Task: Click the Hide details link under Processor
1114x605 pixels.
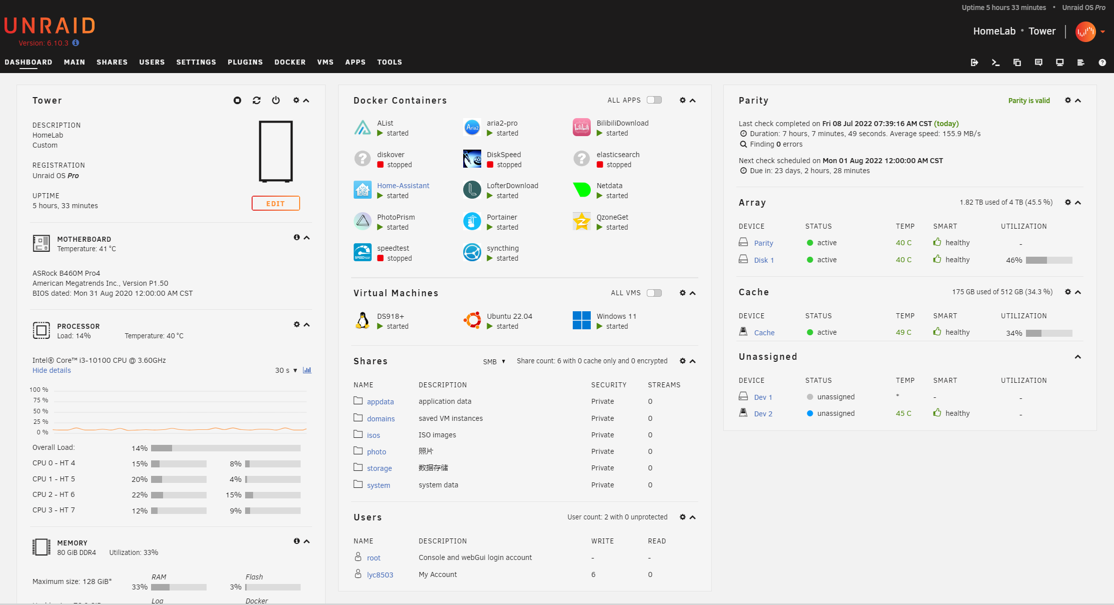Action: [x=51, y=370]
